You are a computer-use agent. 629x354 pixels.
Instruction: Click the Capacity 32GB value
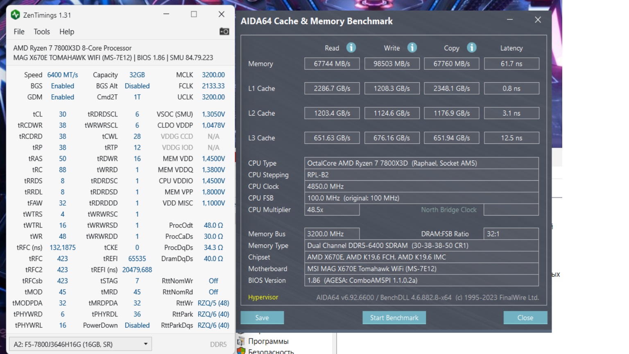(137, 75)
